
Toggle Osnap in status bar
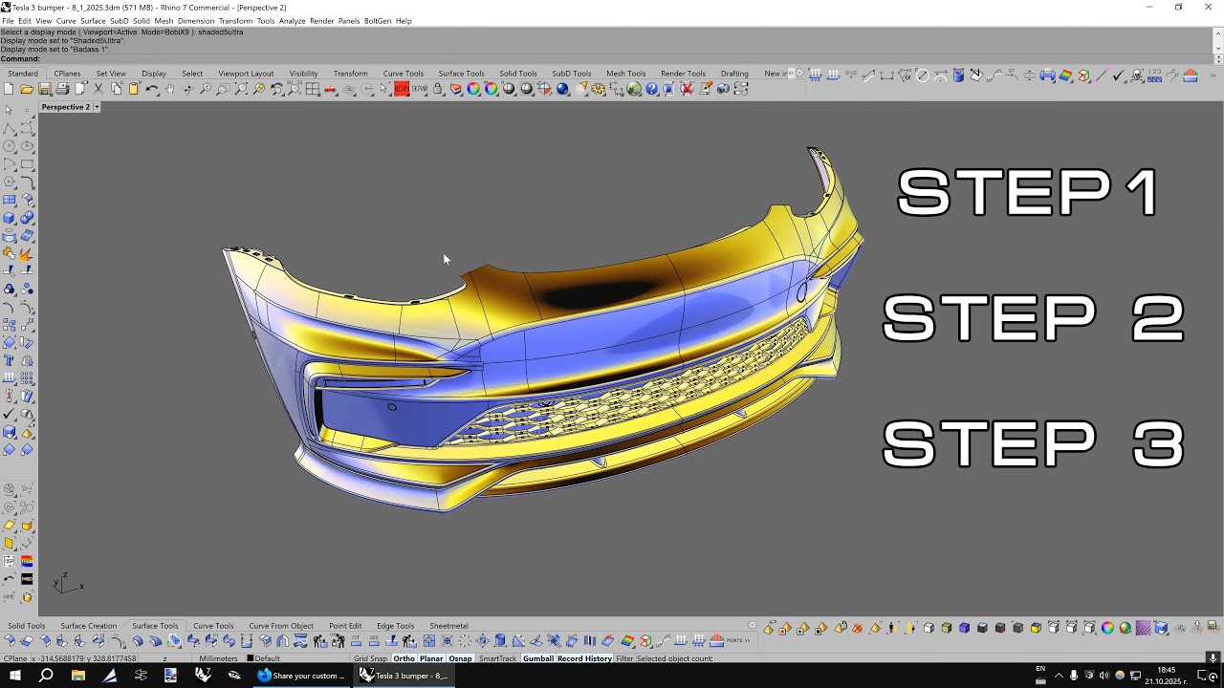[461, 658]
